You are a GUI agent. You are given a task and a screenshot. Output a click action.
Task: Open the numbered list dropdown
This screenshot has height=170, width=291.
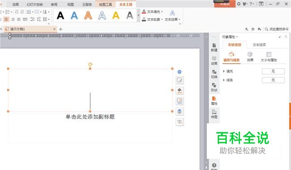(12, 12)
